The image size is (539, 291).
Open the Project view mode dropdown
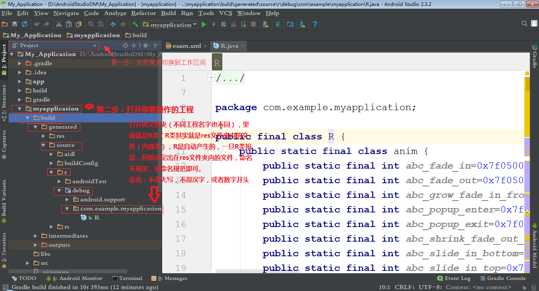[x=54, y=45]
